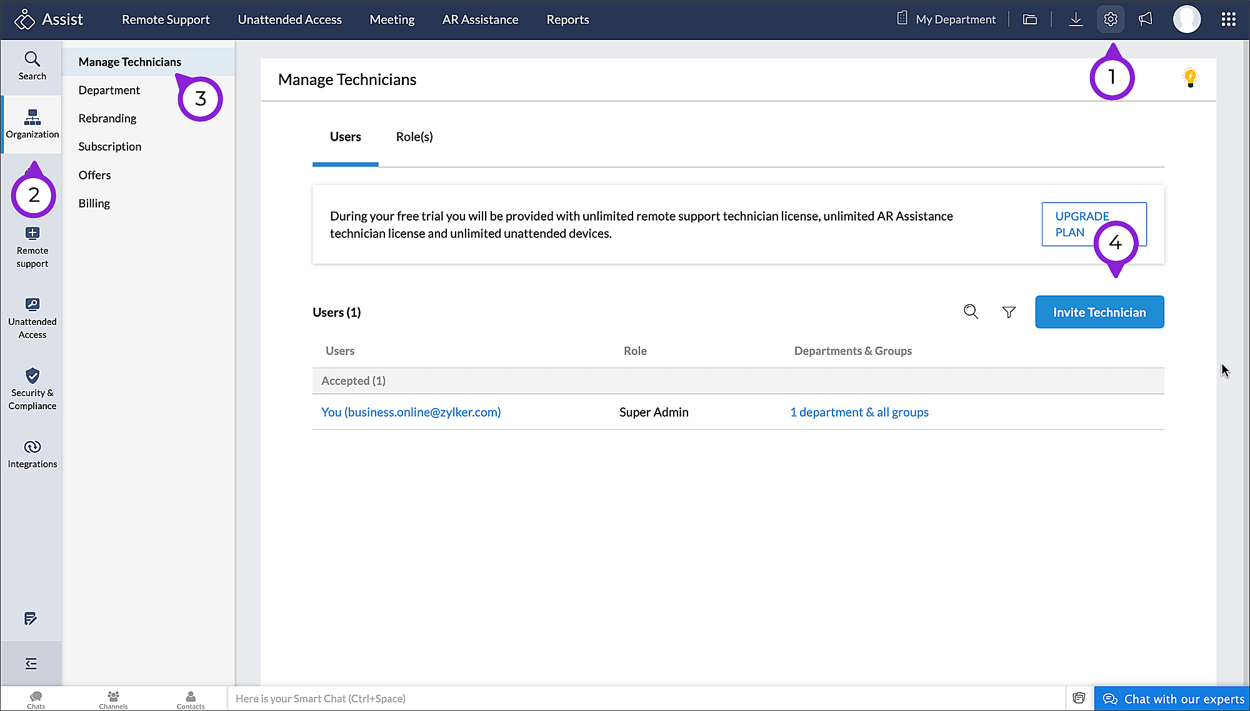
Task: Open the apps grid launcher icon
Action: pyautogui.click(x=1228, y=19)
